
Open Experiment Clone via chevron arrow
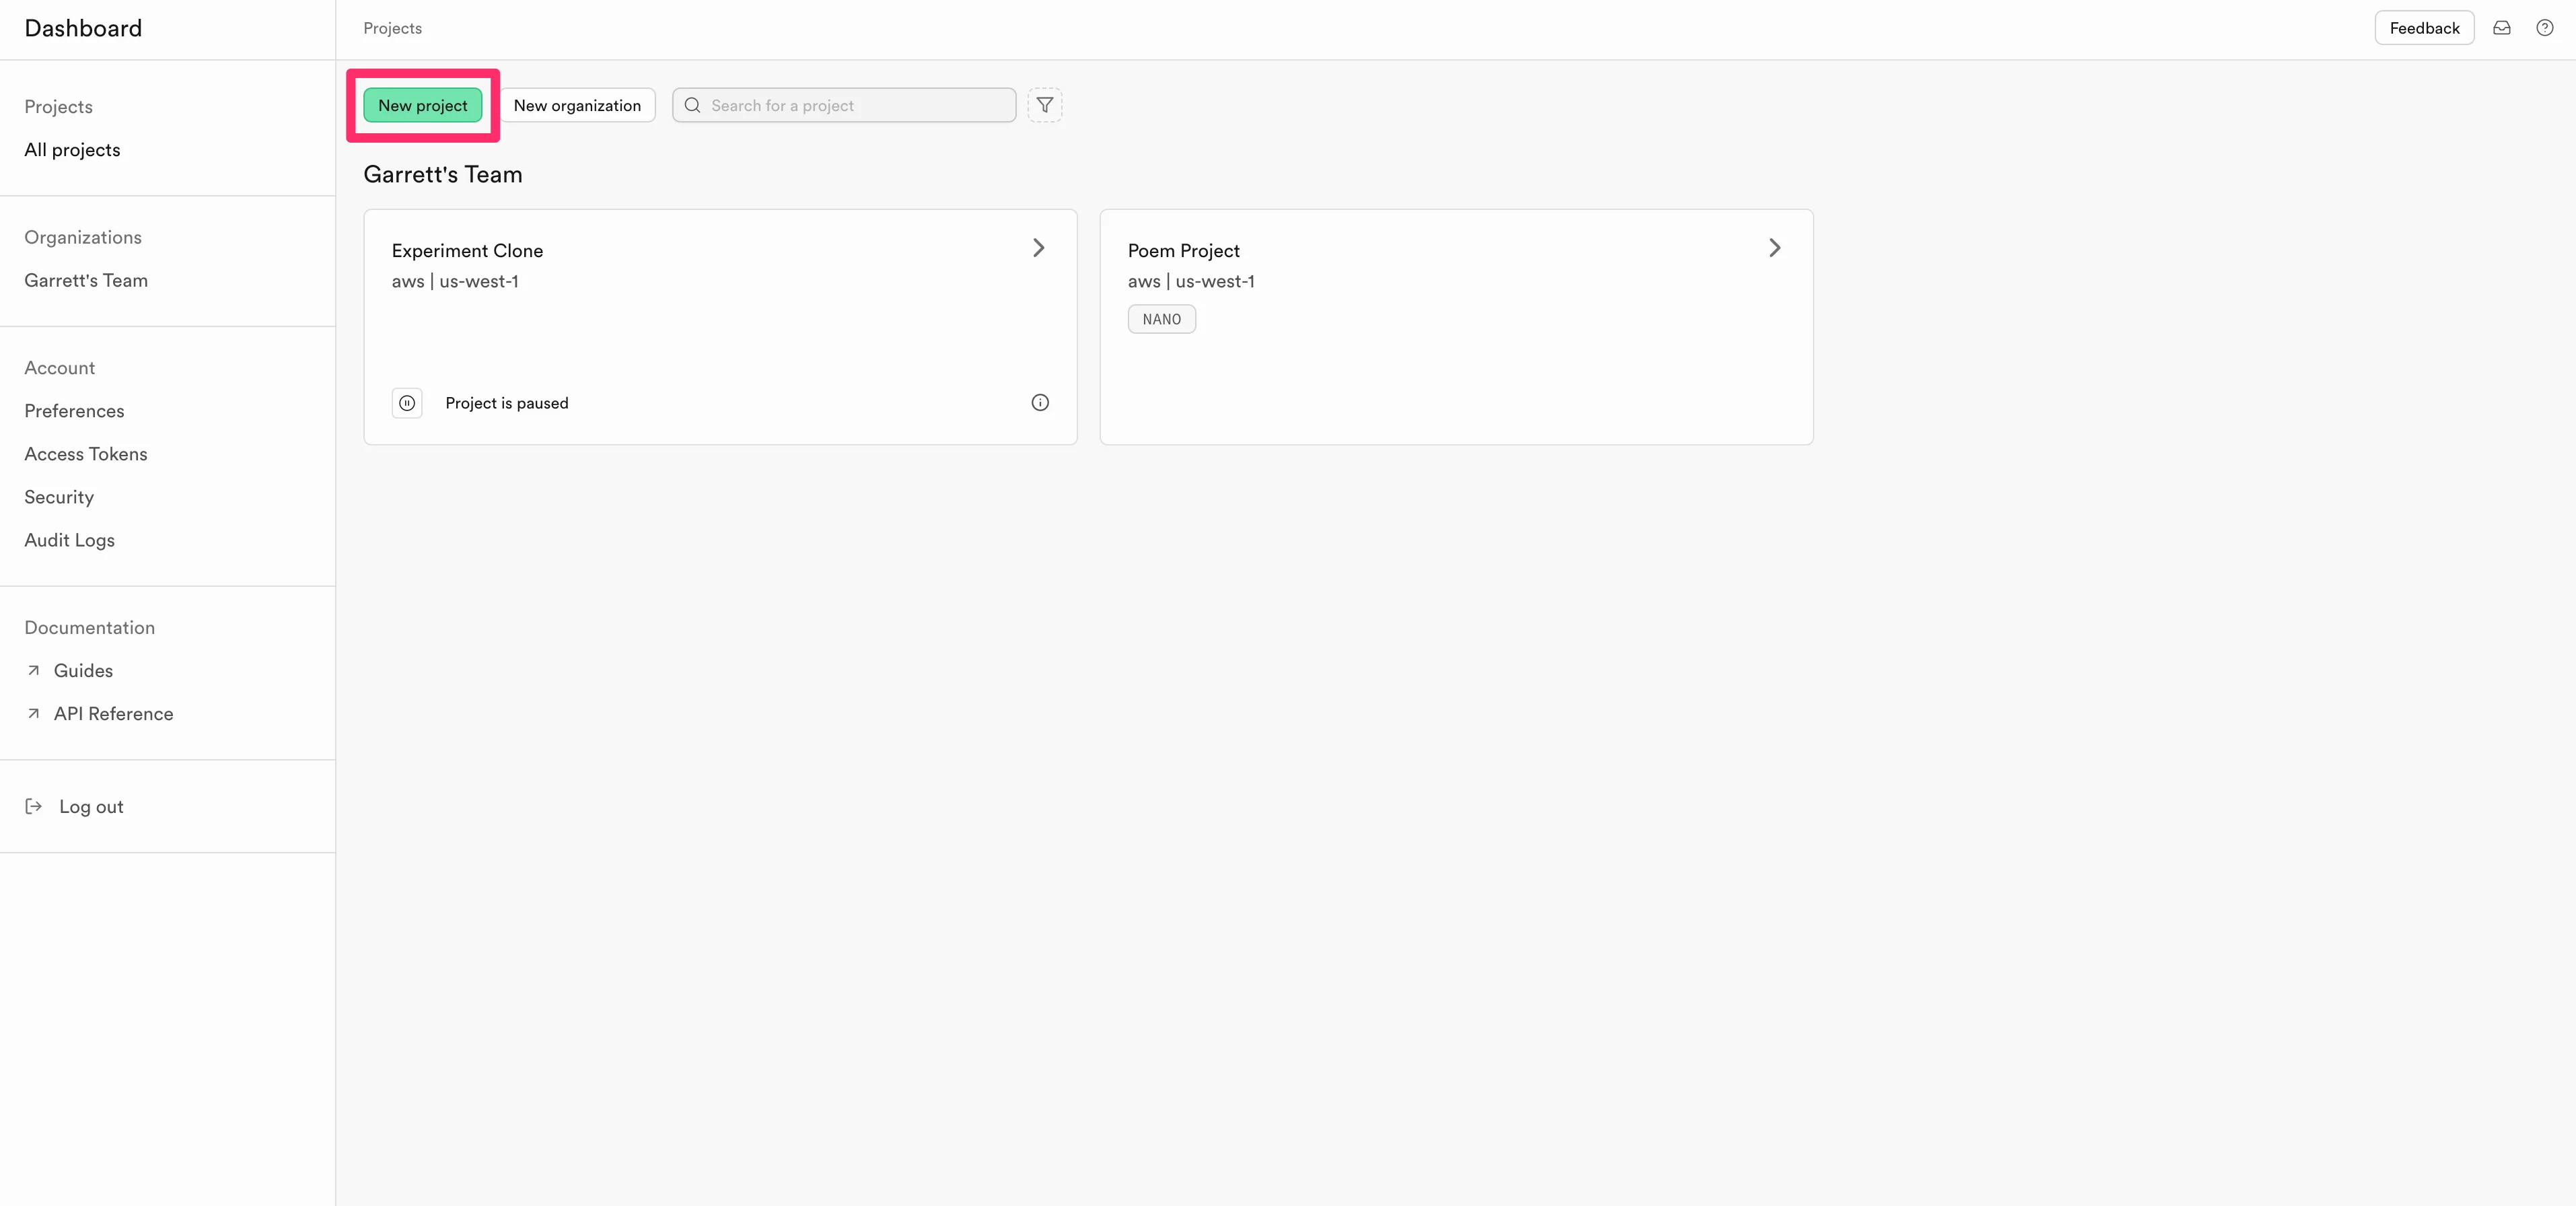point(1038,248)
